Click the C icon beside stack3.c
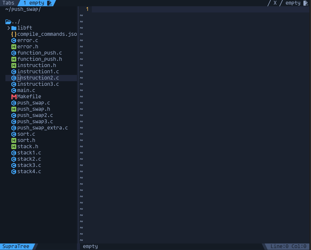This screenshot has width=311, height=250. click(x=14, y=165)
